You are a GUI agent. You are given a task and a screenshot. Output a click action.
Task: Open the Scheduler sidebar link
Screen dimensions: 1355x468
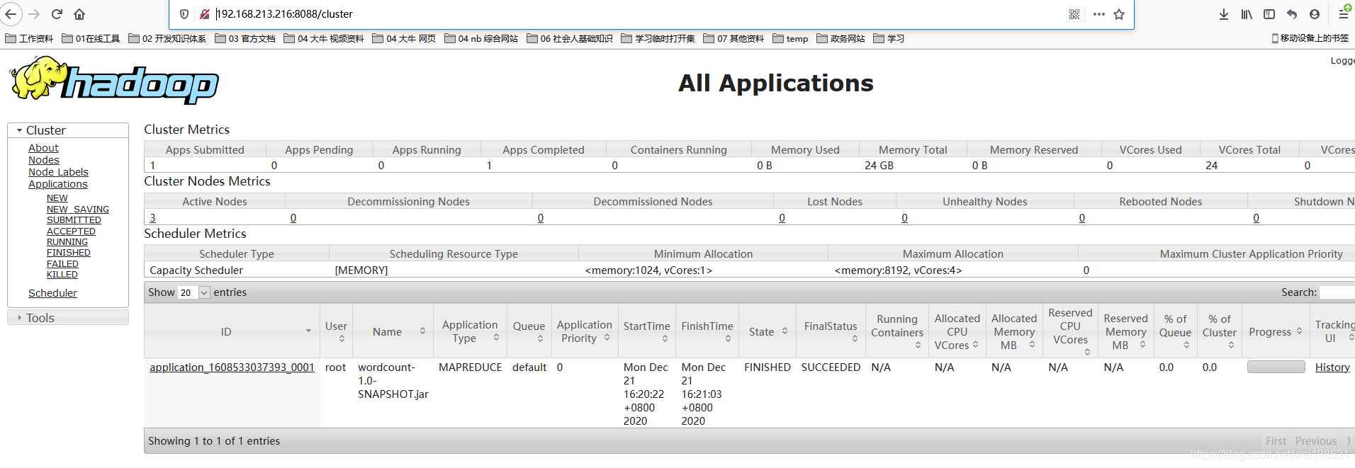52,293
